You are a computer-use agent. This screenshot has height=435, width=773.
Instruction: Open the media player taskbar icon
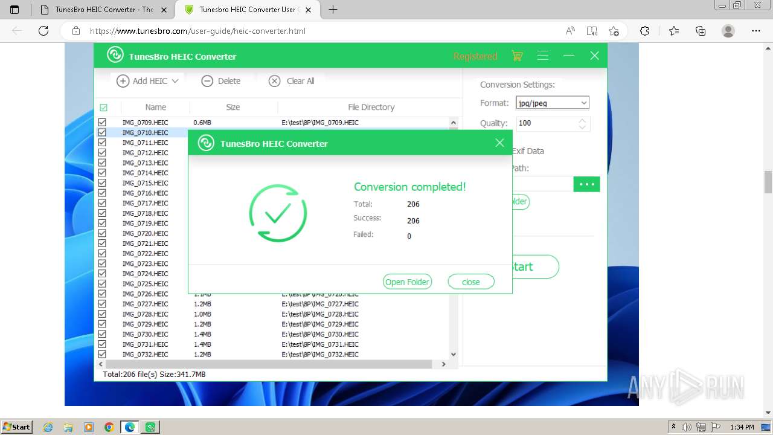89,427
